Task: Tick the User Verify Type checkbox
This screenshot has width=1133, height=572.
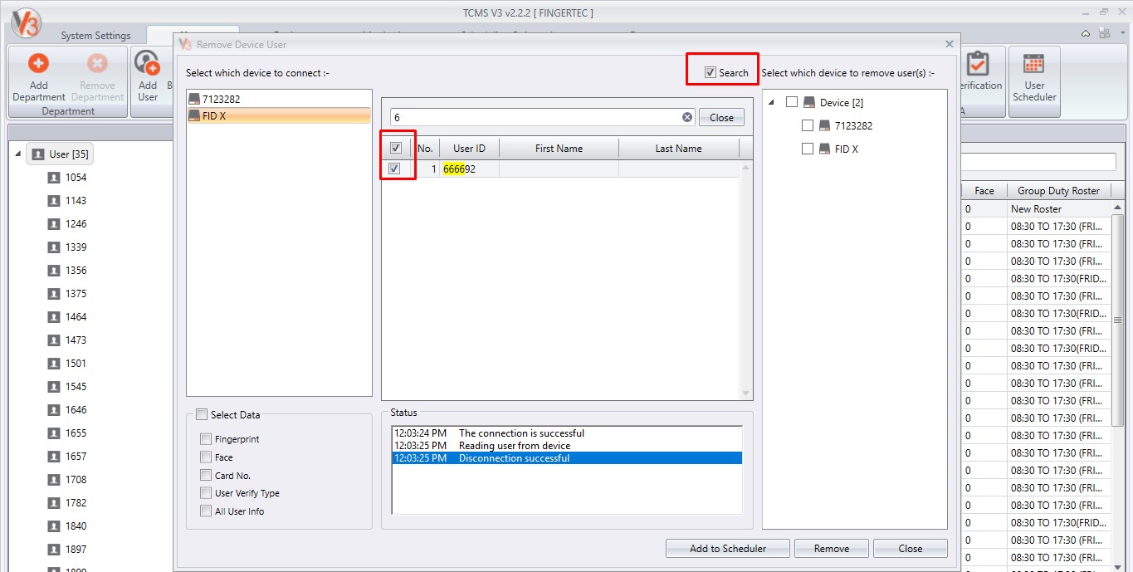Action: coord(206,493)
